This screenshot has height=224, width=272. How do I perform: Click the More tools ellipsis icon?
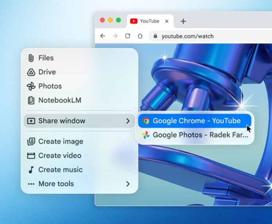pos(31,184)
